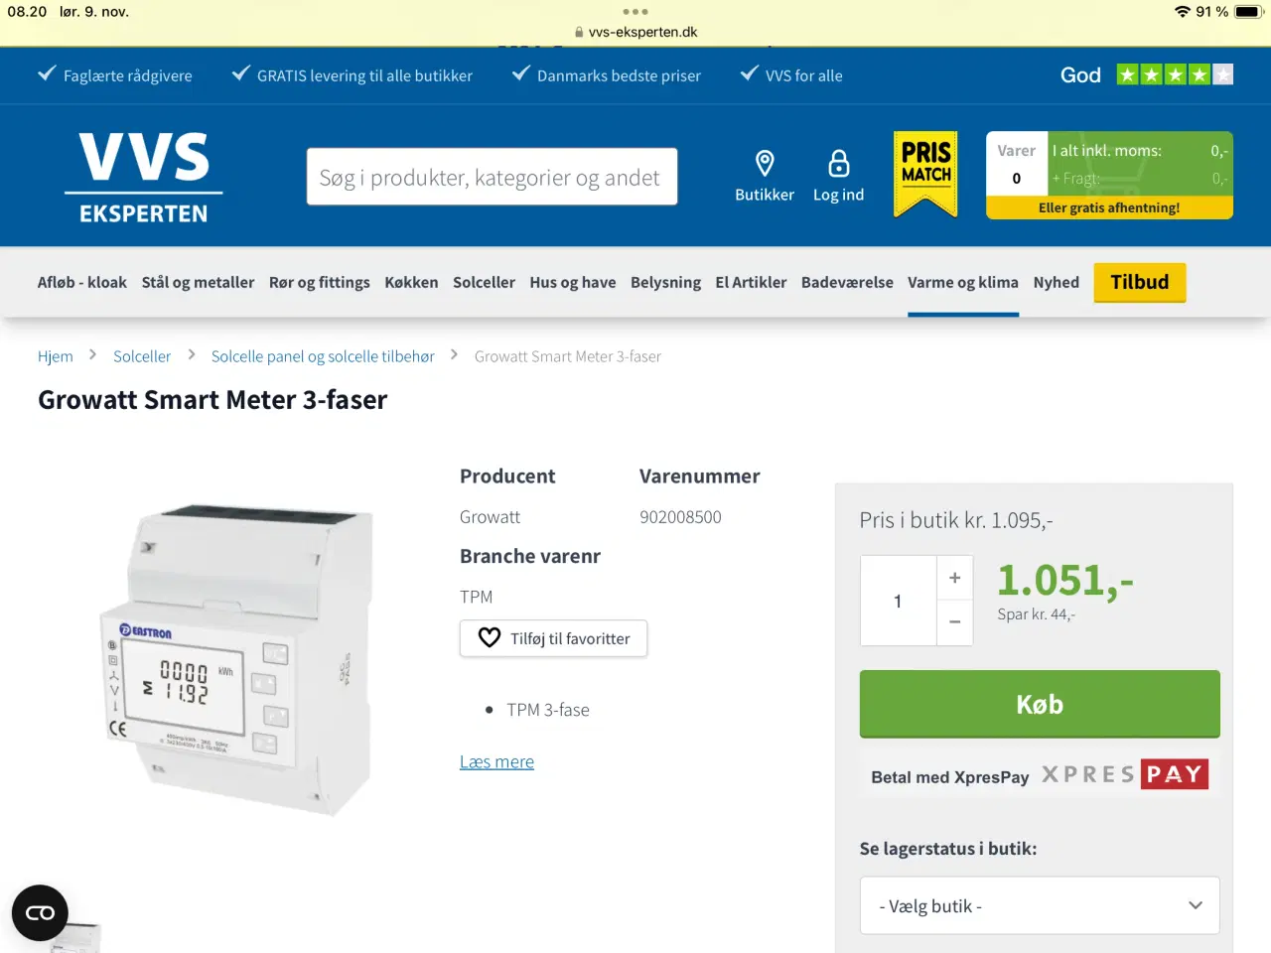Open the Badeværelse menu
This screenshot has height=953, width=1271.
pyautogui.click(x=847, y=282)
